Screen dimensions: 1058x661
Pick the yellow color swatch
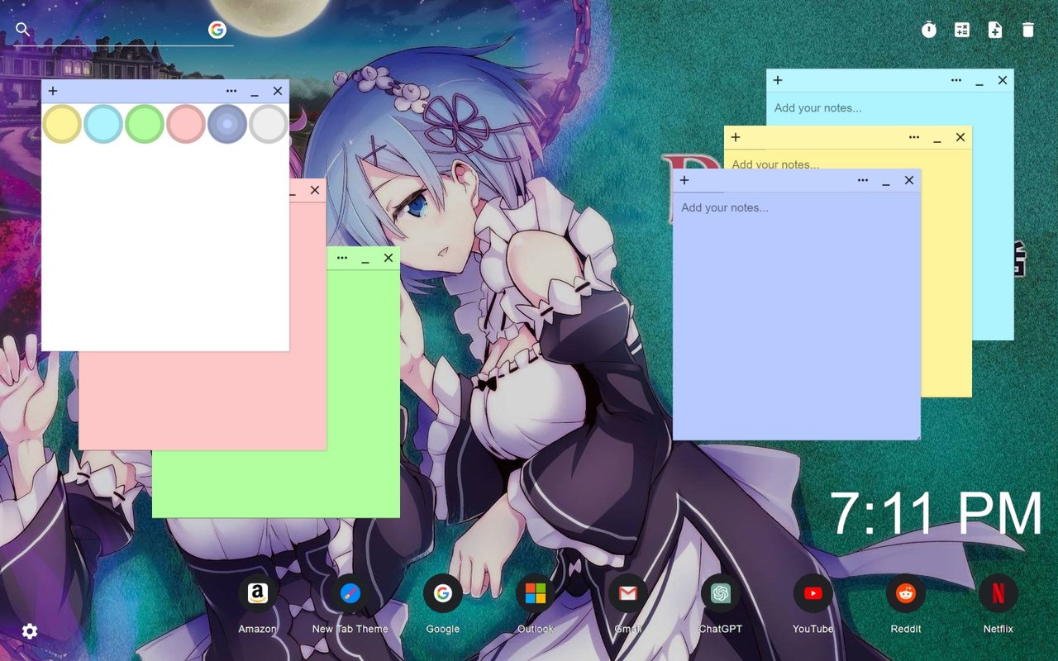[62, 124]
